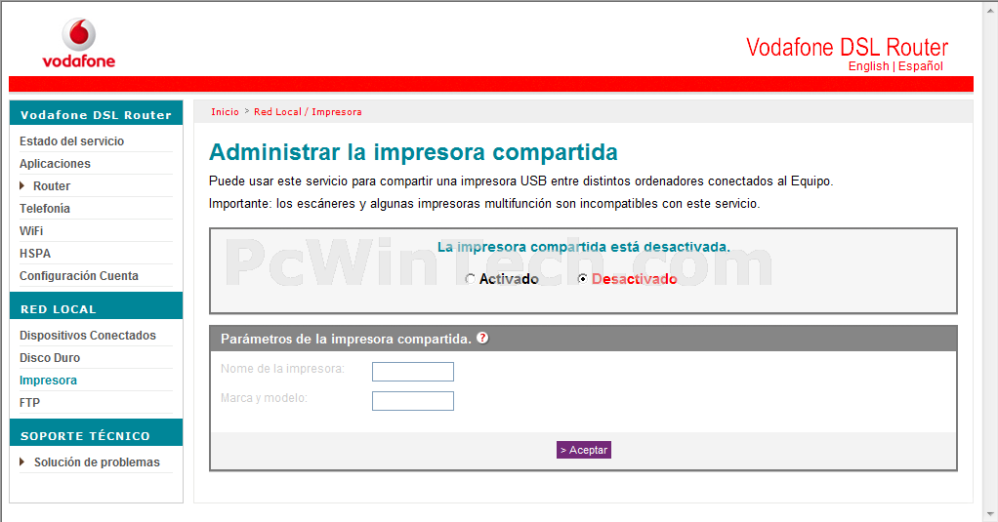The image size is (998, 522).
Task: Click heading Administrar la impresora compartida
Action: pyautogui.click(x=413, y=152)
